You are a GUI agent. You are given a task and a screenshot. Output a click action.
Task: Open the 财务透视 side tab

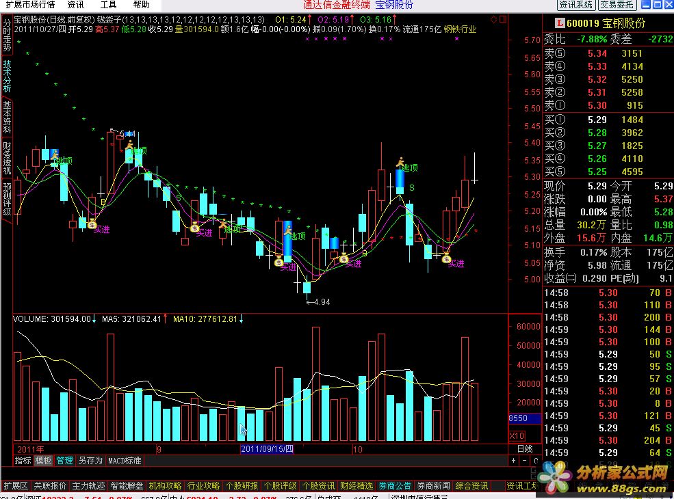click(7, 158)
